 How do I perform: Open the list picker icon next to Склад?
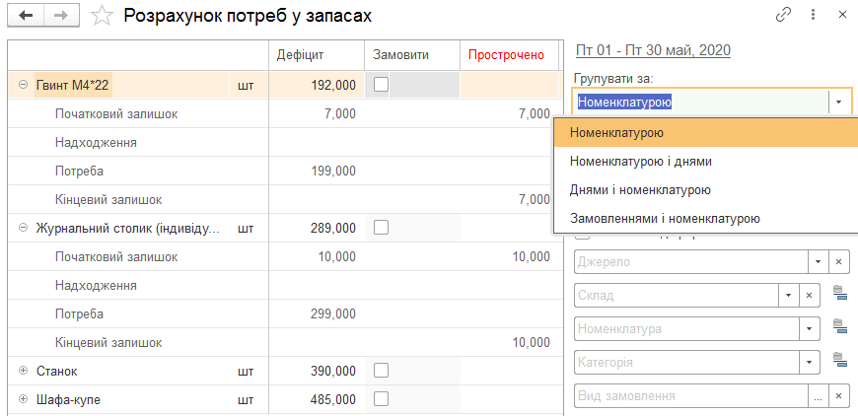coord(840,294)
